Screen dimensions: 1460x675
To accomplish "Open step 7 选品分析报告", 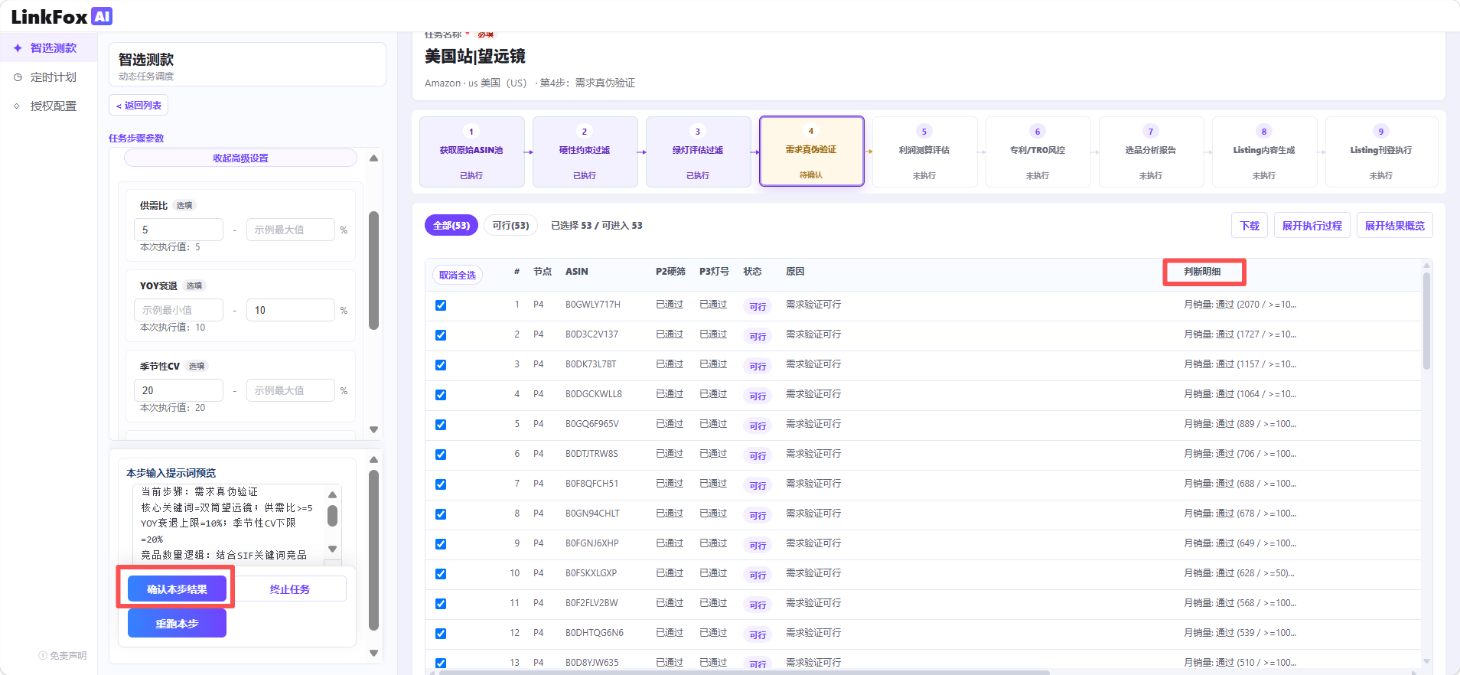I will pos(1151,152).
